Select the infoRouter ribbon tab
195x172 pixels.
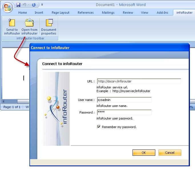click(184, 13)
